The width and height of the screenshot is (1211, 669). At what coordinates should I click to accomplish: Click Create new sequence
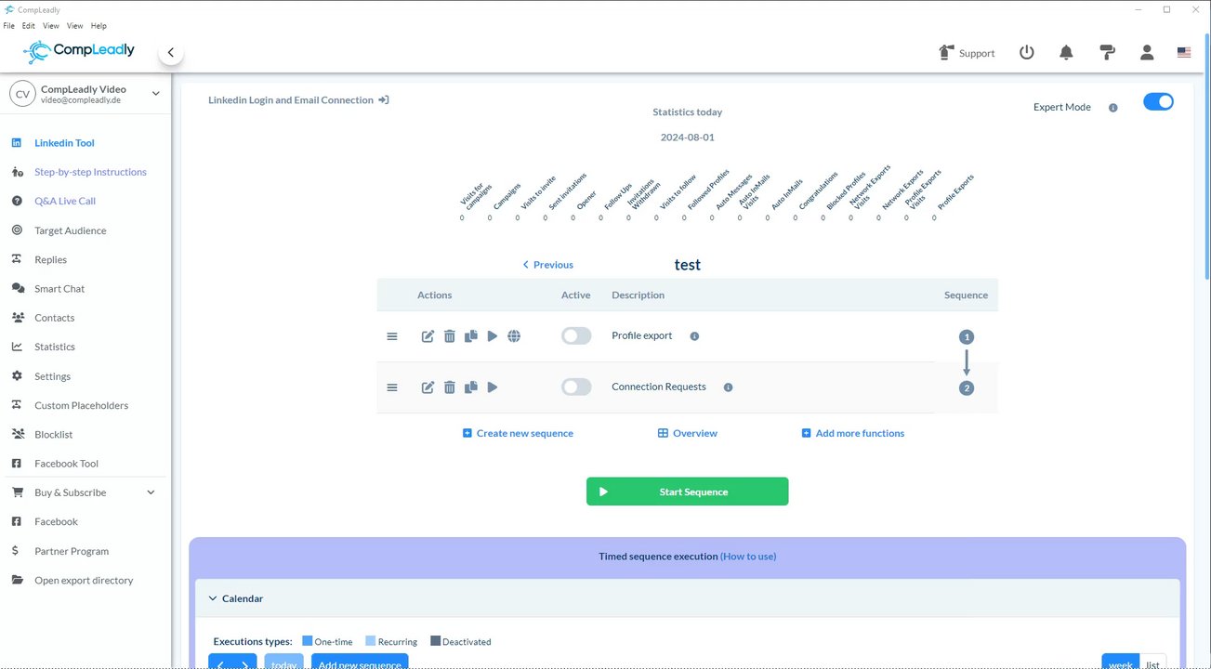click(518, 434)
